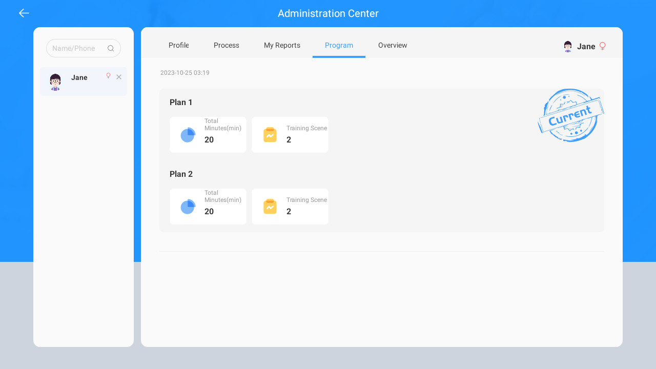Select the Program tab

coord(339,45)
